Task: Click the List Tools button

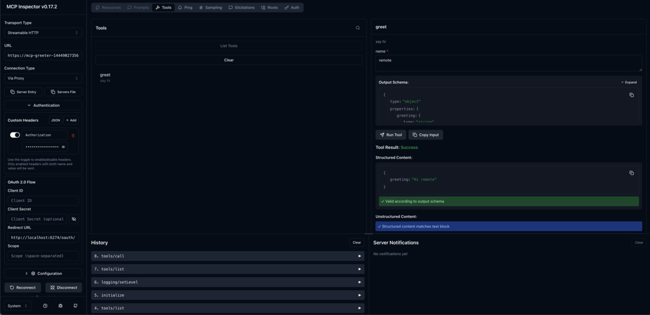Action: pos(229,46)
